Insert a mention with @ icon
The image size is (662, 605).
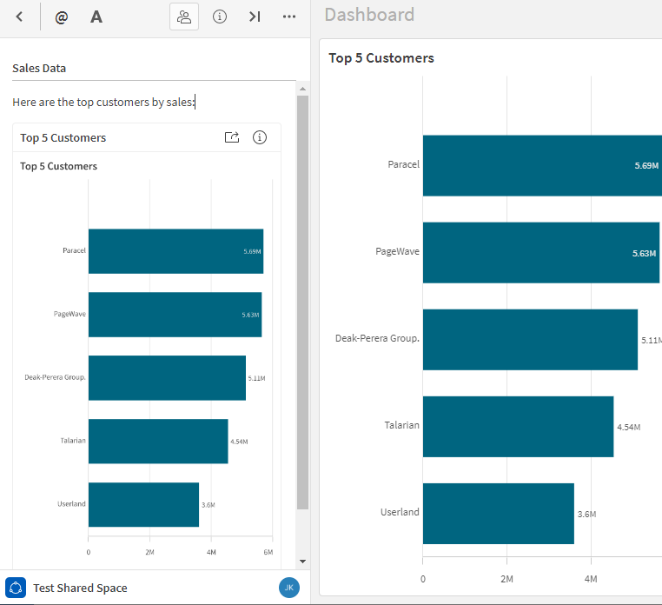tap(61, 17)
